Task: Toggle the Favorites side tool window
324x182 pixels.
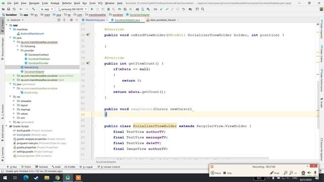Action: point(3,154)
